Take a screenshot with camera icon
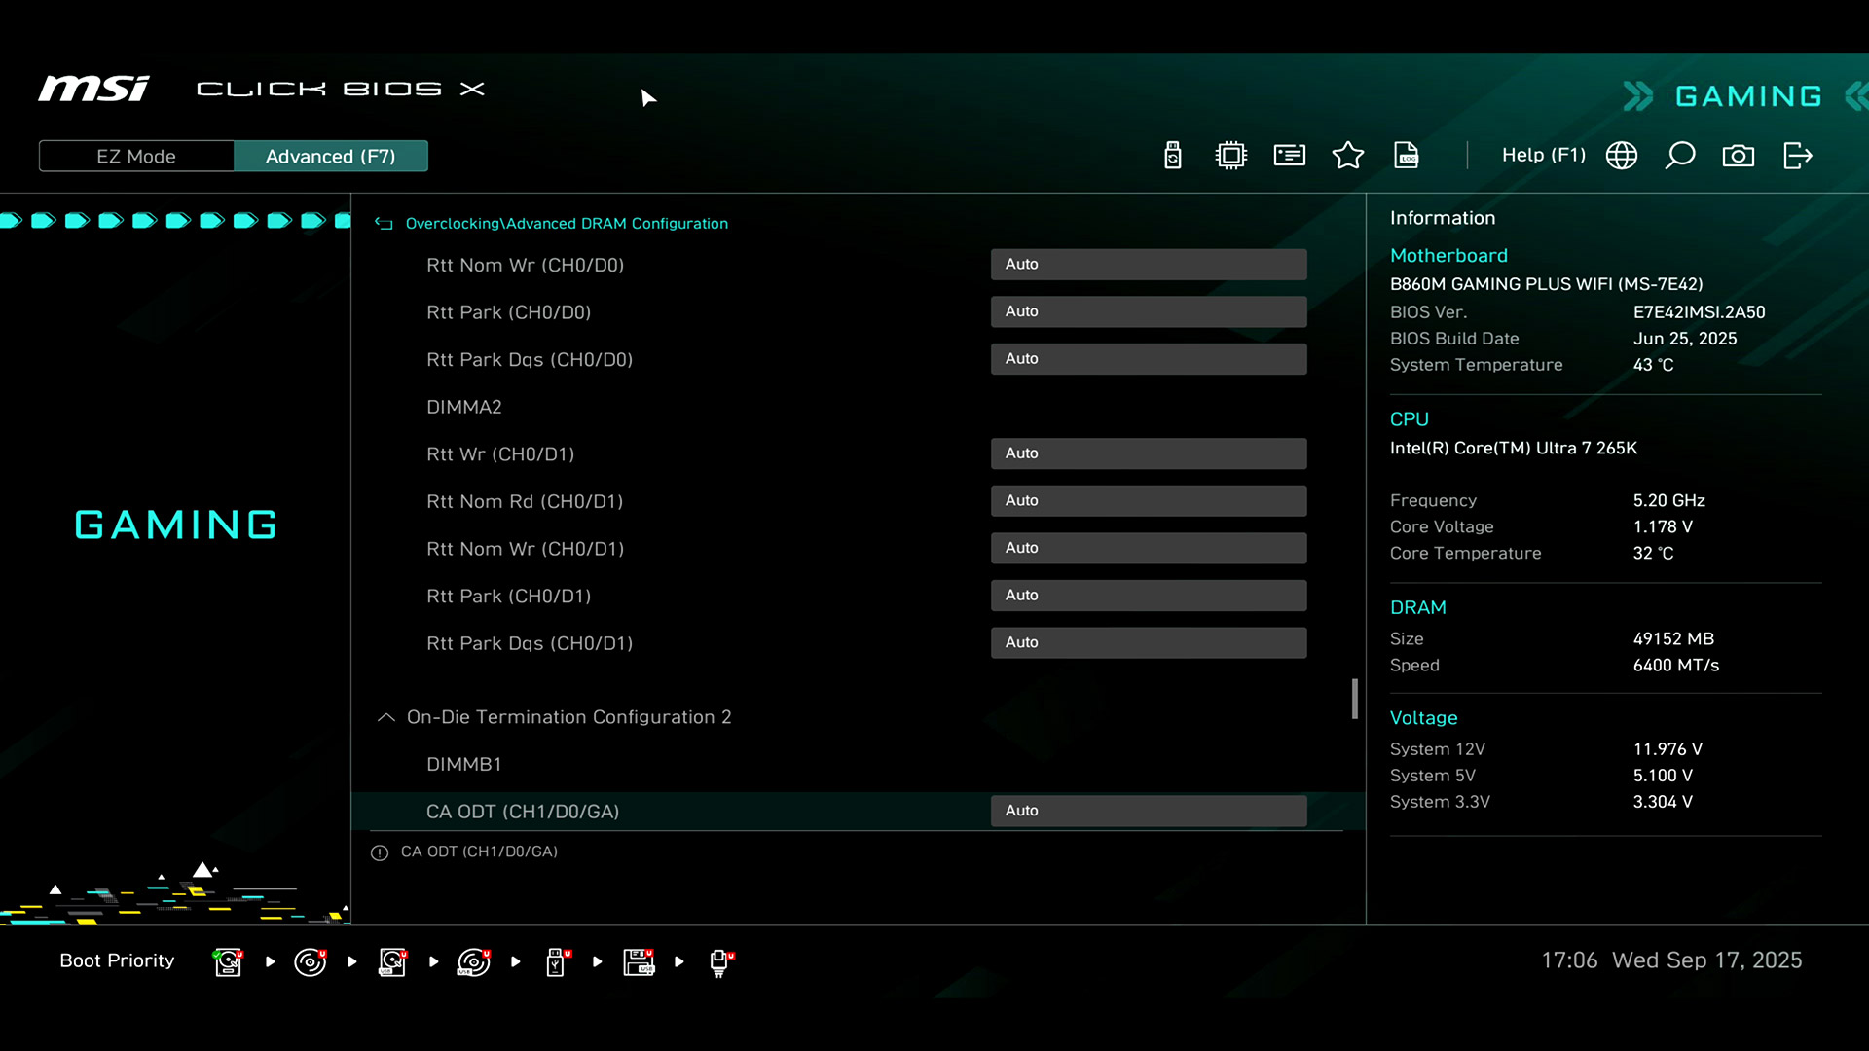 [x=1738, y=156]
